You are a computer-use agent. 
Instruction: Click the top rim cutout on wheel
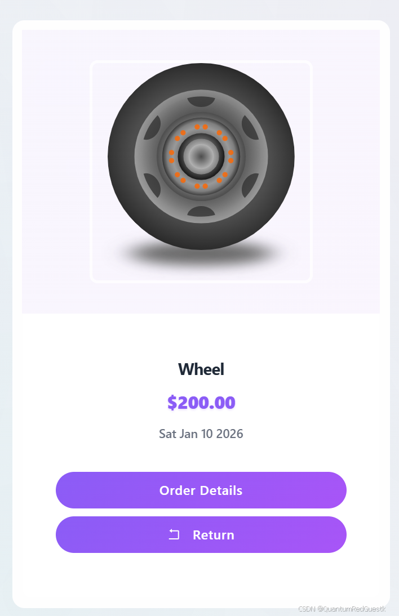tap(201, 102)
